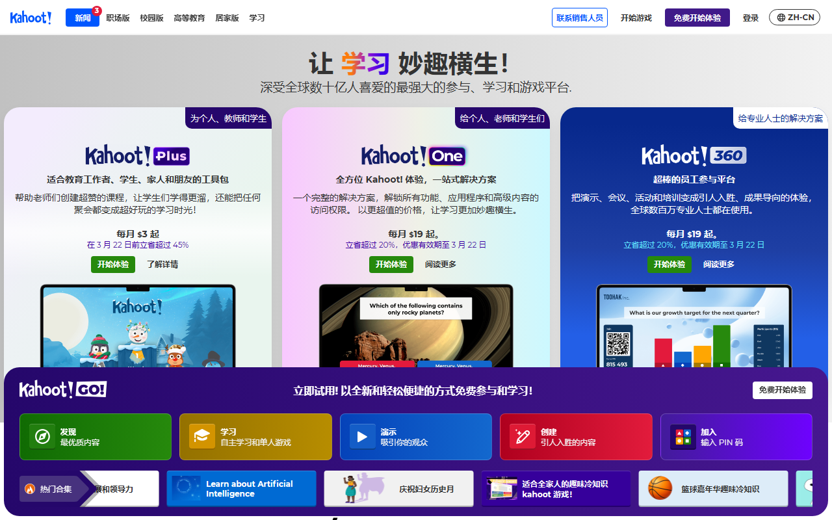This screenshot has height=520, width=832.
Task: Open the 校园版 menu
Action: pyautogui.click(x=151, y=18)
